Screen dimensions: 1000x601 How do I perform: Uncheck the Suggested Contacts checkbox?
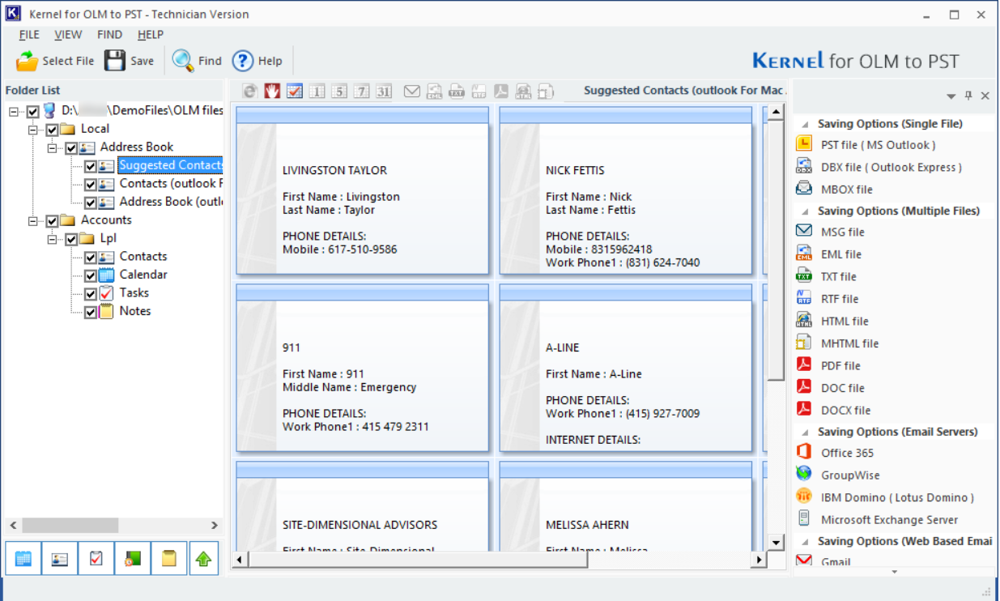point(91,166)
